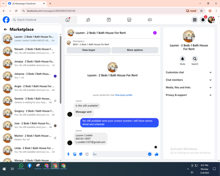Open the Genesis conversation
The image size is (220, 176).
(29, 101)
